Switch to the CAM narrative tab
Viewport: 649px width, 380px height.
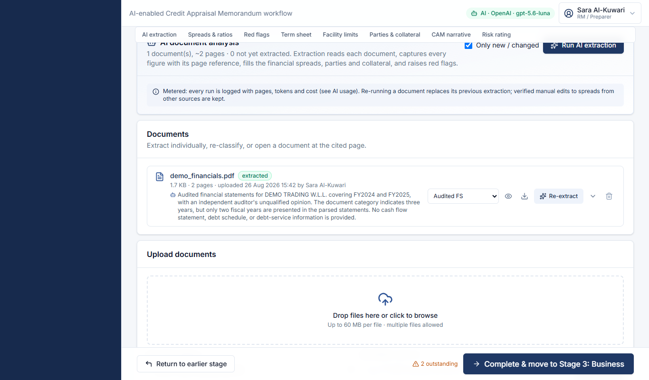pyautogui.click(x=451, y=35)
